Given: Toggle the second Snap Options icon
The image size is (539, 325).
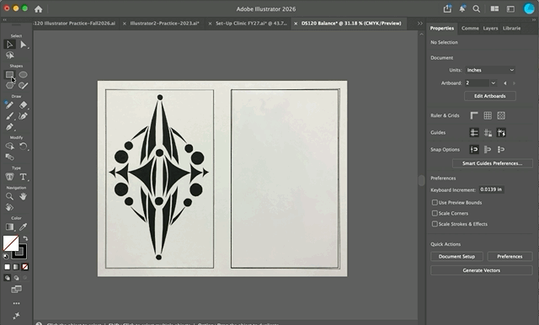Looking at the screenshot, I should [488, 149].
